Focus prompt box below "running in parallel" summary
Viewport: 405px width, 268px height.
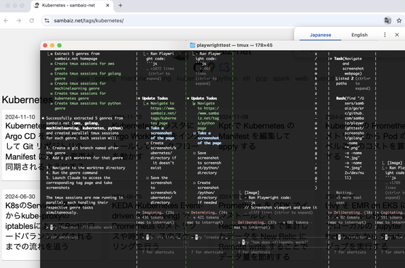coord(89,227)
